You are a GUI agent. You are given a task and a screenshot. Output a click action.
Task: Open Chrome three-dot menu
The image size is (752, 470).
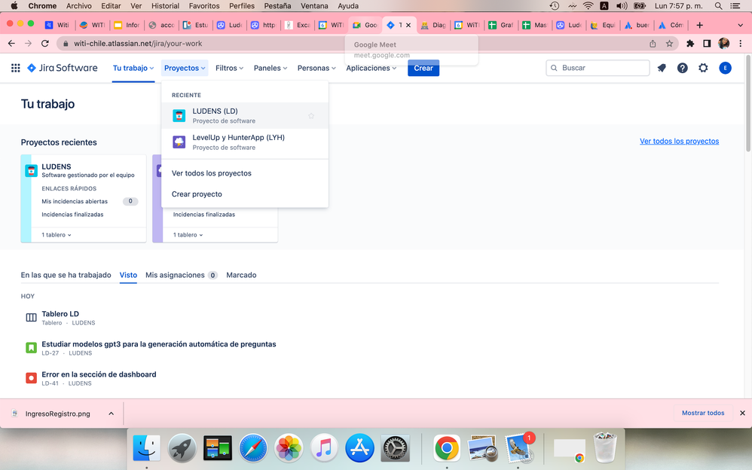point(741,44)
